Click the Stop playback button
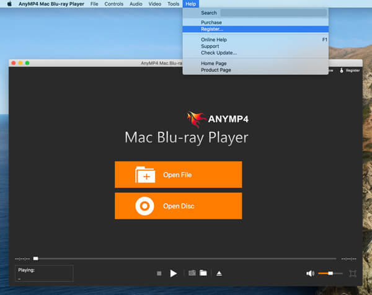This screenshot has width=372, height=295. [x=159, y=273]
